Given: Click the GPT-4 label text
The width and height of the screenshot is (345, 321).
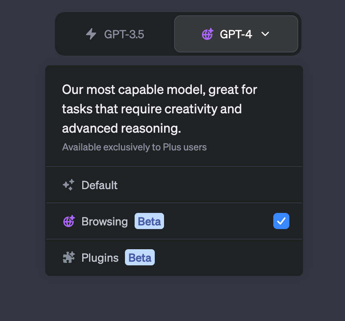Looking at the screenshot, I should pos(236,34).
